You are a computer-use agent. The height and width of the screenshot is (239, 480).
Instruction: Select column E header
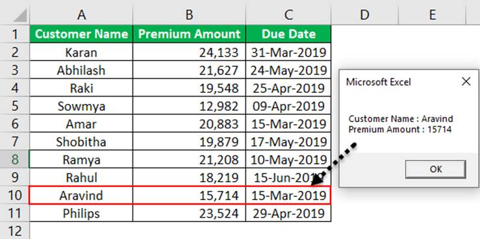(x=432, y=15)
